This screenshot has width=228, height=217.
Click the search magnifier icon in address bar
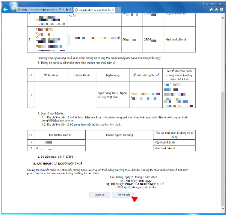coord(60,10)
